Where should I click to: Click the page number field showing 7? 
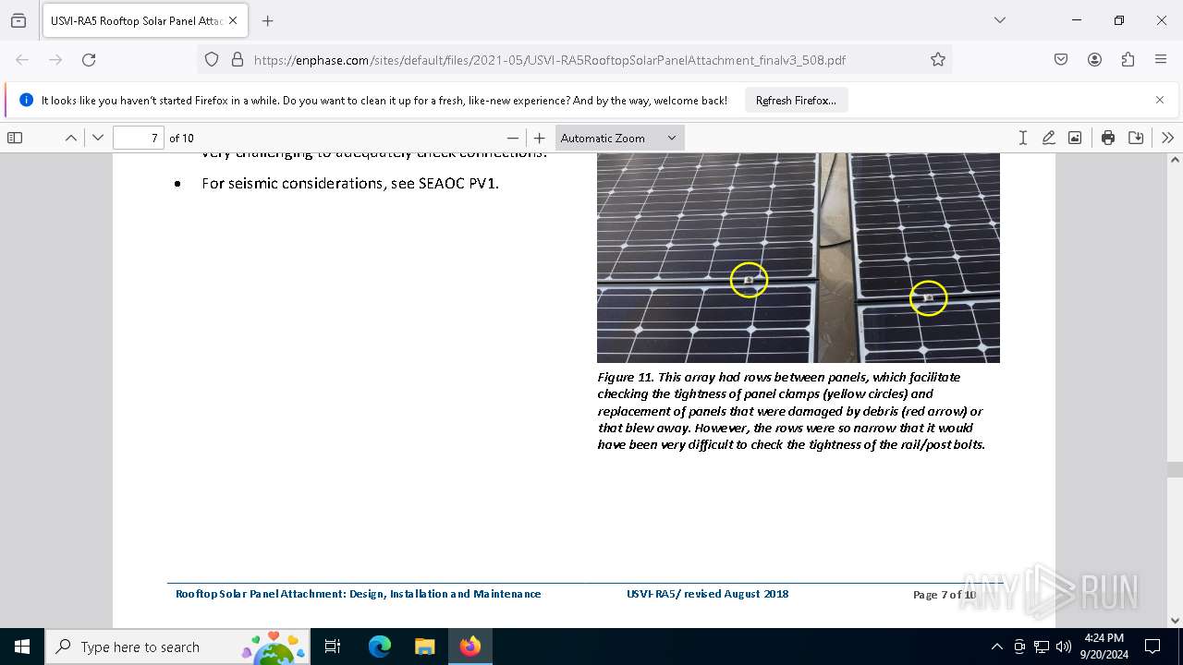tap(138, 138)
